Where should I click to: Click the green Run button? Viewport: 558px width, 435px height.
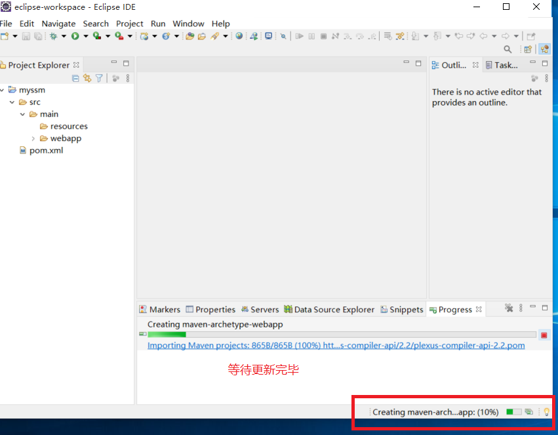tap(75, 36)
